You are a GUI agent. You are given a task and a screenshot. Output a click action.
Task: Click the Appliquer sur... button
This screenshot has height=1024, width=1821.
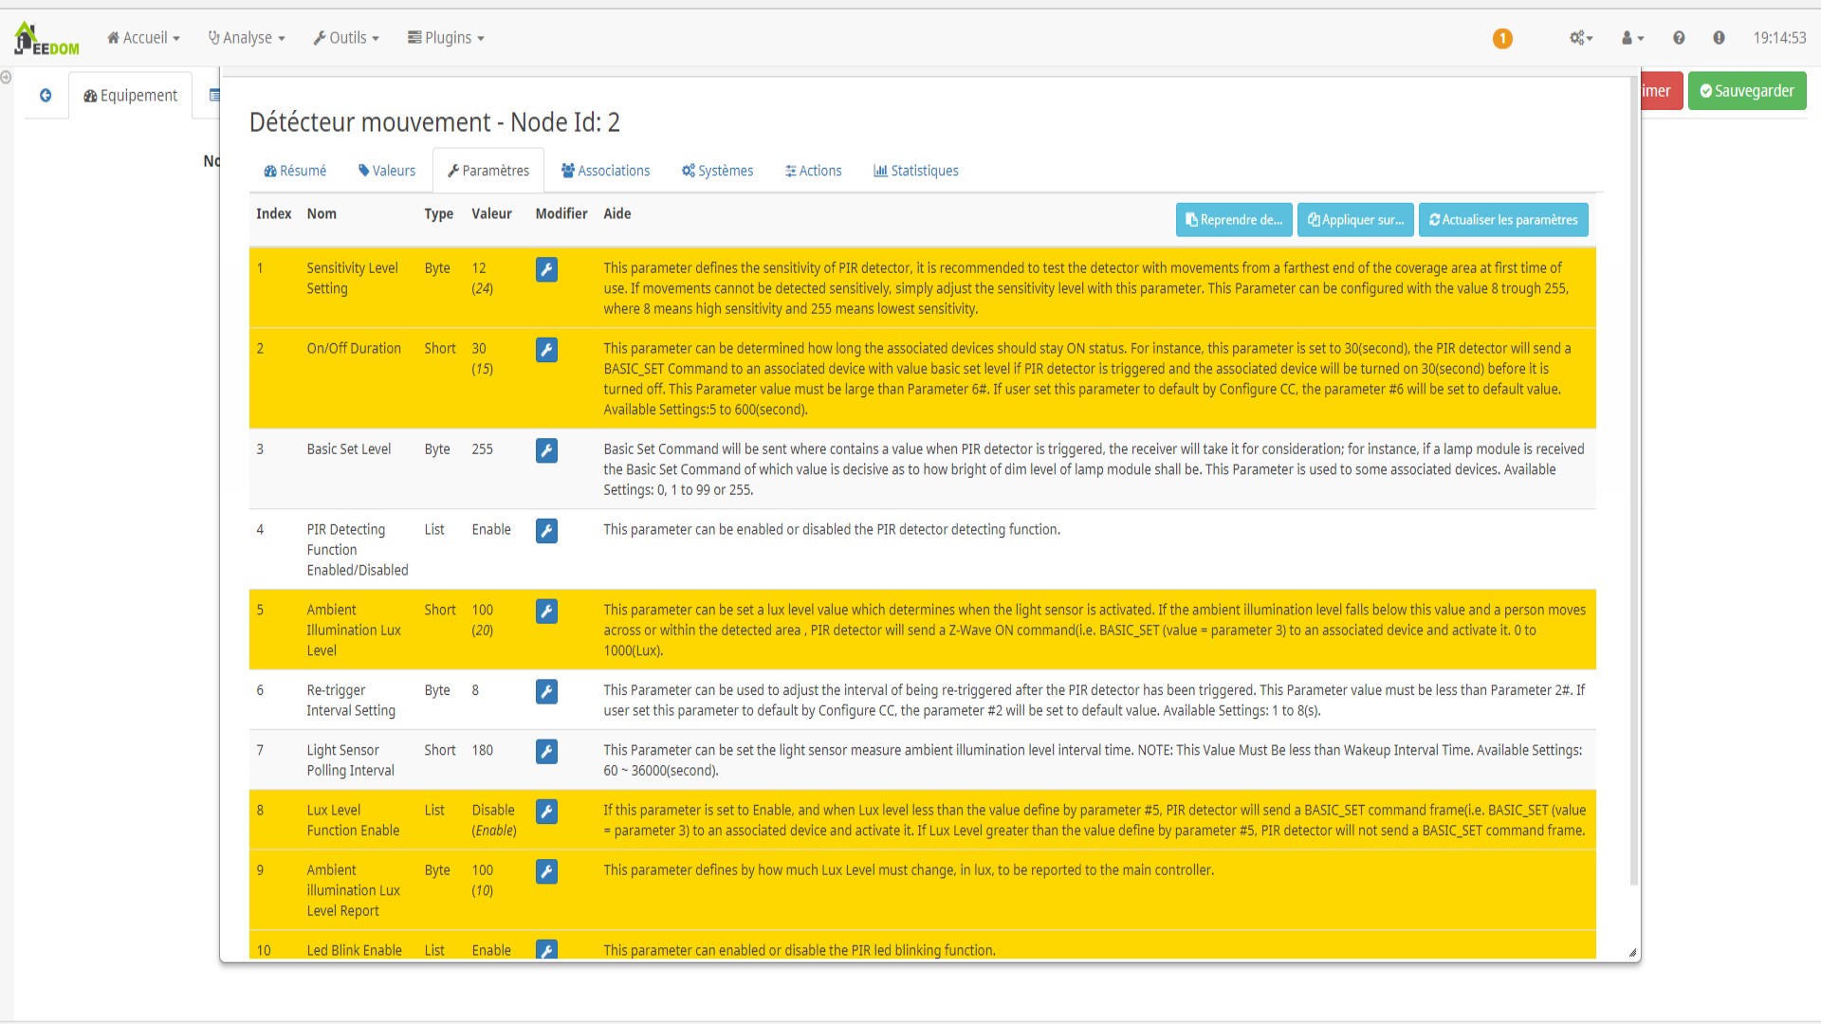pyautogui.click(x=1355, y=220)
